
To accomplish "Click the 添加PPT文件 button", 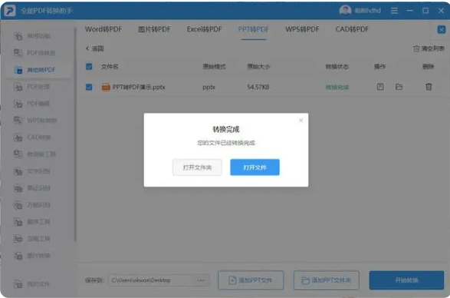I will tap(251, 280).
